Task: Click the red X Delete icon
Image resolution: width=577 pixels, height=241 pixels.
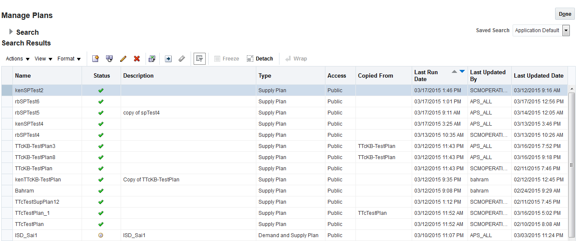Action: point(137,59)
